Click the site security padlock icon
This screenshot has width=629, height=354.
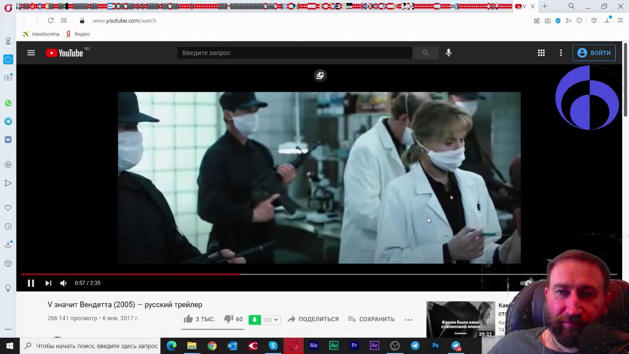[x=82, y=21]
